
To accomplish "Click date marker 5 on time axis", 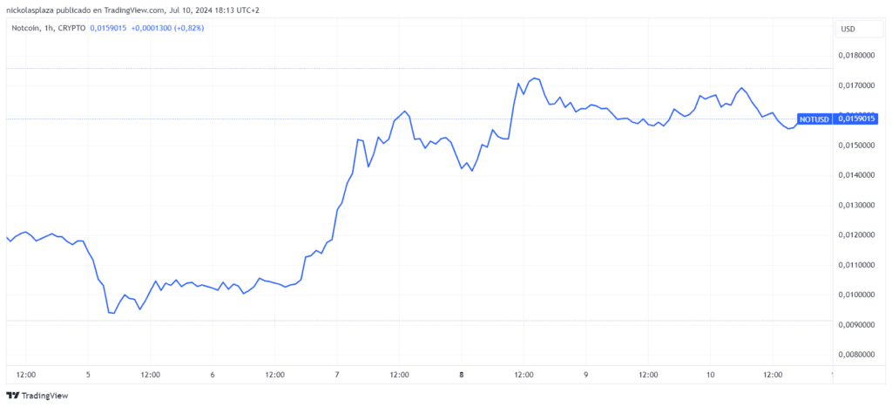I will coord(88,375).
